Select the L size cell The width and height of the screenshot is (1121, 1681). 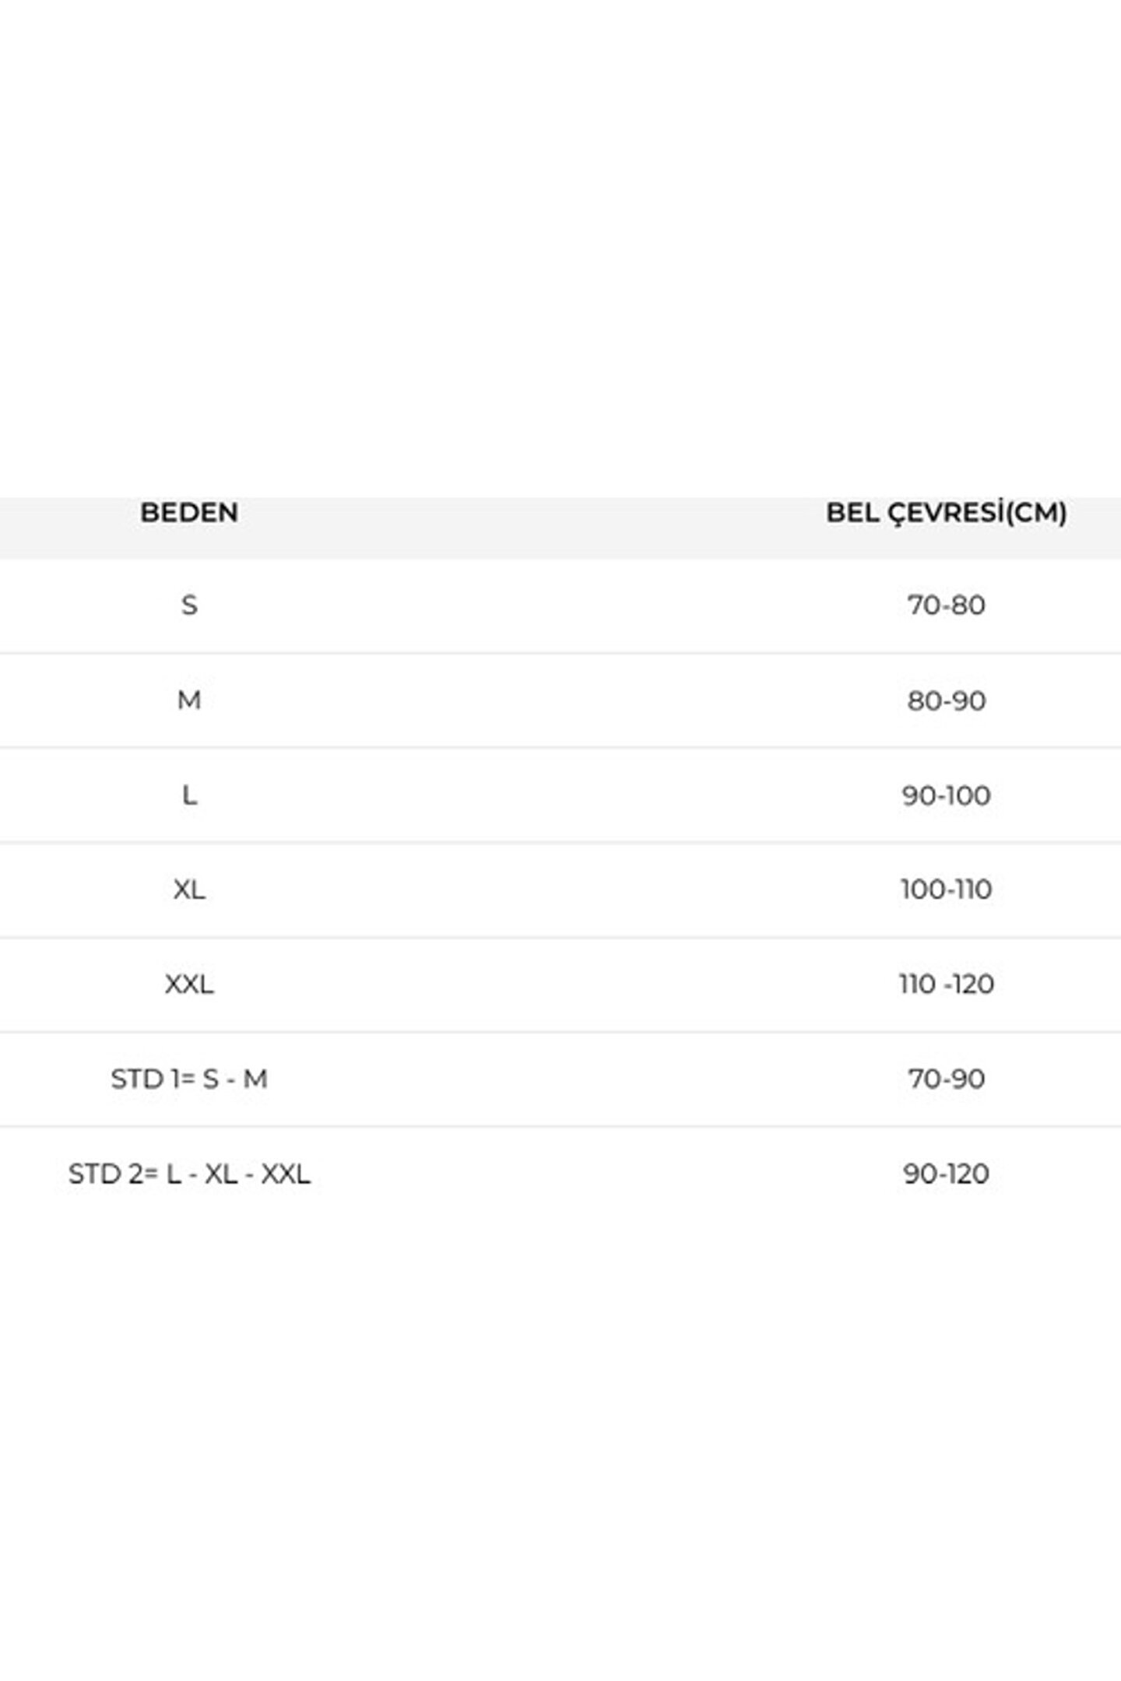(189, 795)
